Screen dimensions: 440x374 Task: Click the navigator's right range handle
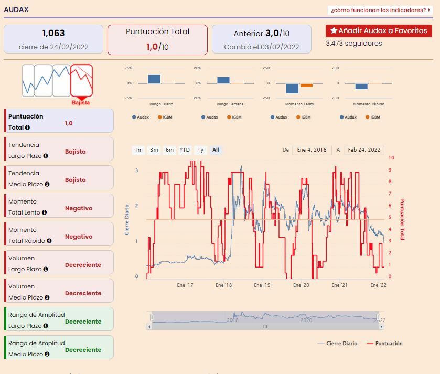(378, 317)
